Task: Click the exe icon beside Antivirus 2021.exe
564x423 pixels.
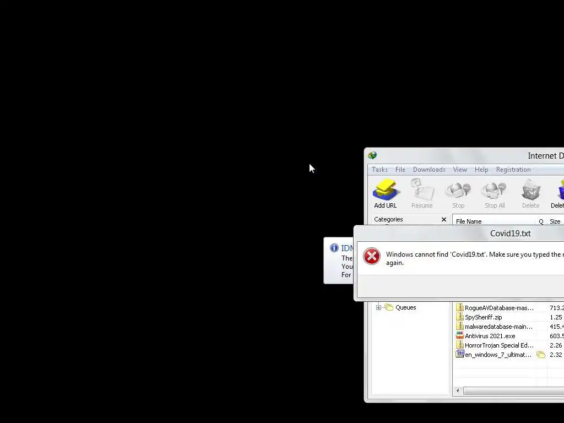Action: (x=460, y=335)
